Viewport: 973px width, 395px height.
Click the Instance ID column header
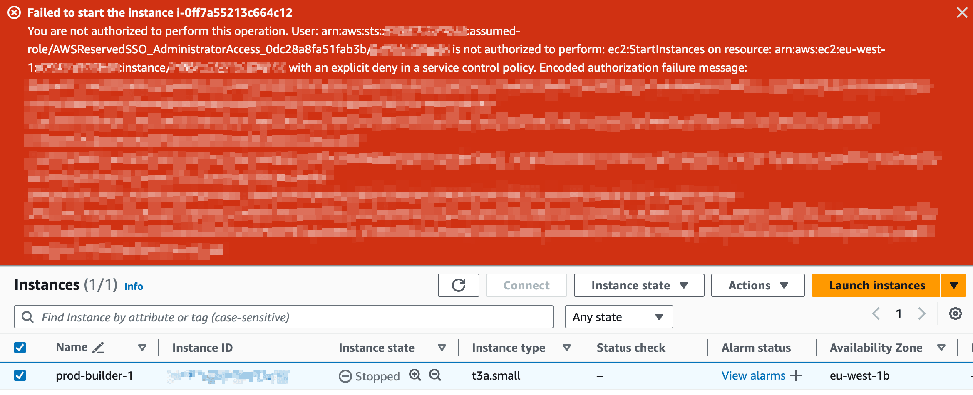coord(202,348)
